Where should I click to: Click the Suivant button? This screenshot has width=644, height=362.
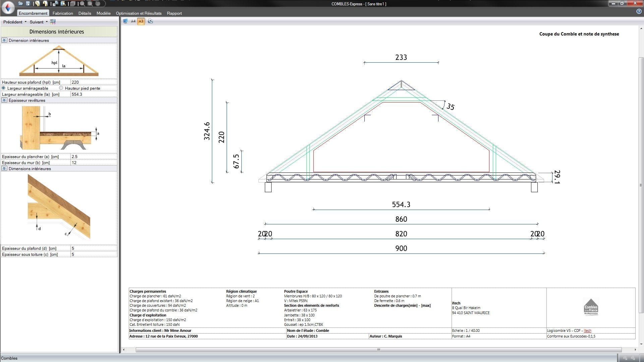(x=37, y=22)
